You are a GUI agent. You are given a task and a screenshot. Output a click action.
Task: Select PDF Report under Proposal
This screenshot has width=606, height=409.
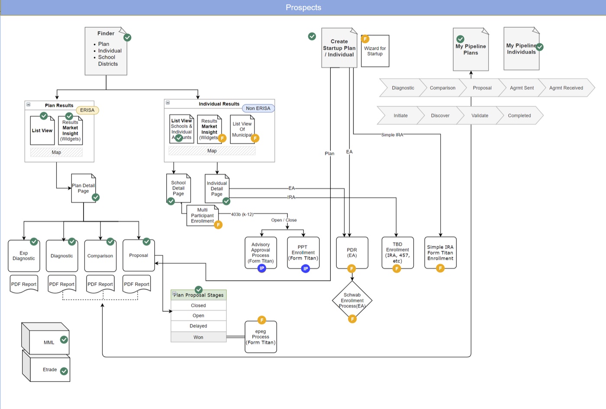[137, 284]
